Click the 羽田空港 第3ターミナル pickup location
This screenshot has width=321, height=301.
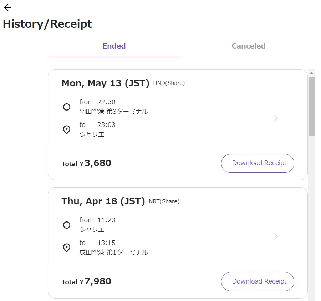pyautogui.click(x=113, y=112)
